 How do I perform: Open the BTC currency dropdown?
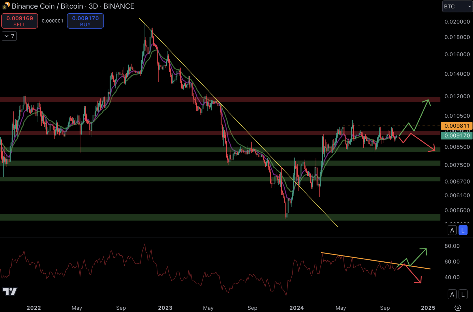point(457,6)
